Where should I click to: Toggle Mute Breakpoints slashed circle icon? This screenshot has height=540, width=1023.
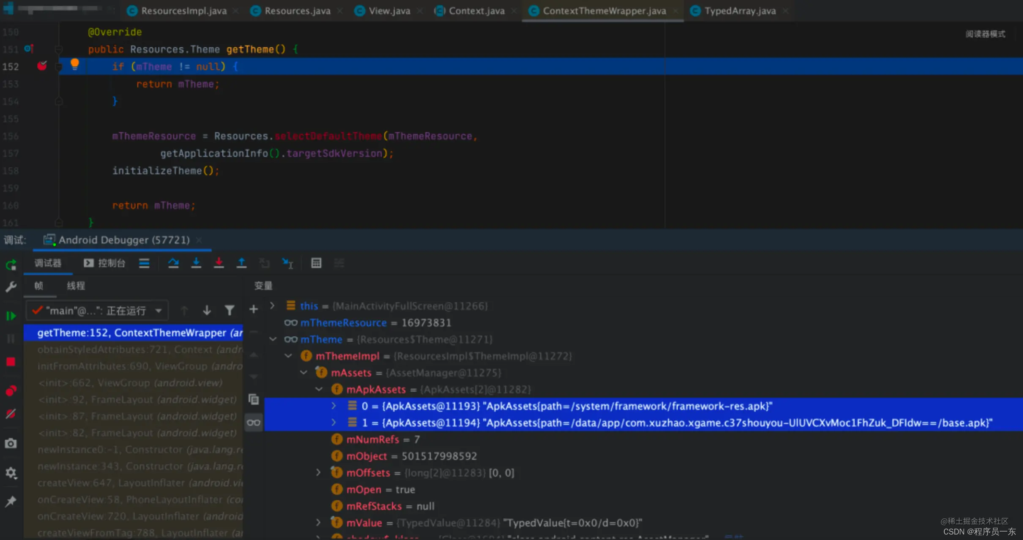[x=11, y=414]
